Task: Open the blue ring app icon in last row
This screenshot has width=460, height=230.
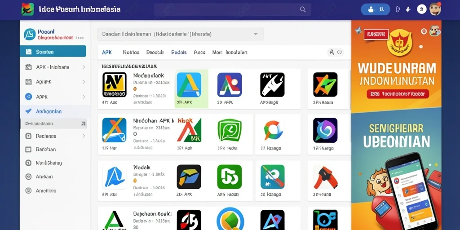Action: point(230,219)
